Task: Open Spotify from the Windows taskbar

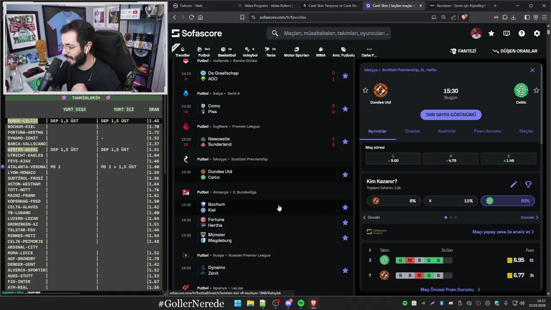Action: pyautogui.click(x=301, y=303)
